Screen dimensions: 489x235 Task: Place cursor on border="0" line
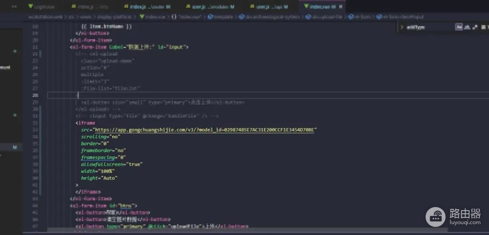coord(95,143)
